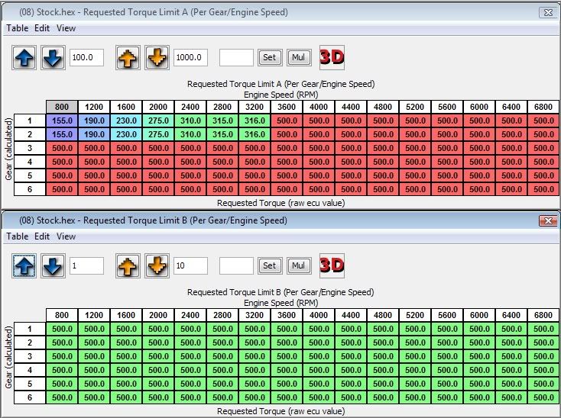Viewport: 561px width, 418px height.
Task: Open 3D view for Torque Limit B
Action: click(x=332, y=265)
